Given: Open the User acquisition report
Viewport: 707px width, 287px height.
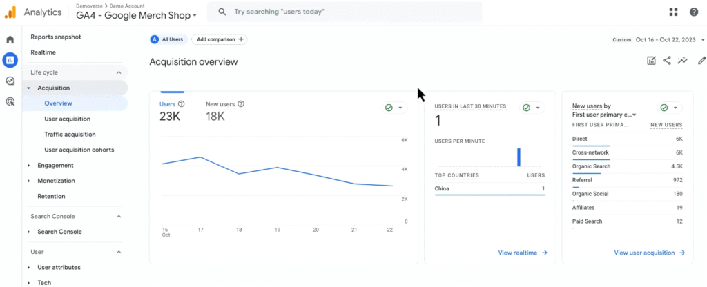Looking at the screenshot, I should click(67, 119).
